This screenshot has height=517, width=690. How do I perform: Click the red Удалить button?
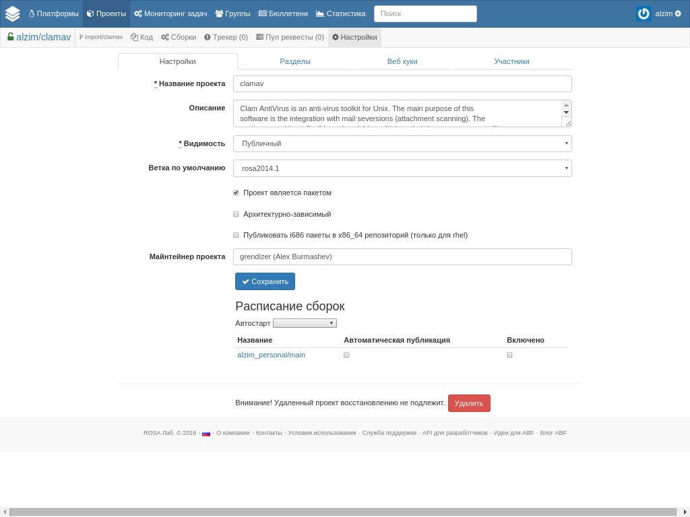click(x=469, y=403)
